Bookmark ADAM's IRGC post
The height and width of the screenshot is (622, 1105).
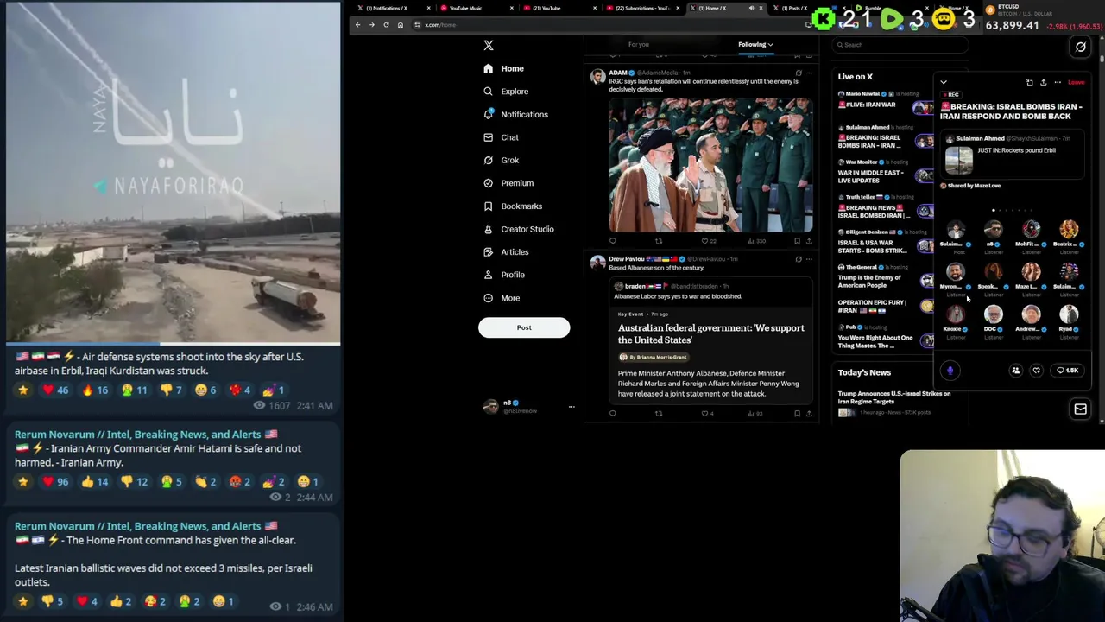(x=797, y=242)
